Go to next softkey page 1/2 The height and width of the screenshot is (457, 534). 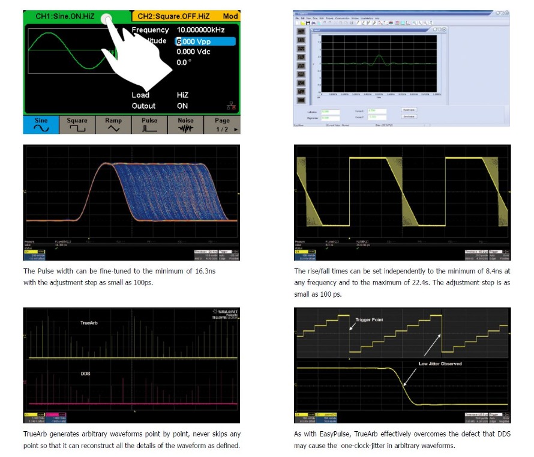point(222,125)
